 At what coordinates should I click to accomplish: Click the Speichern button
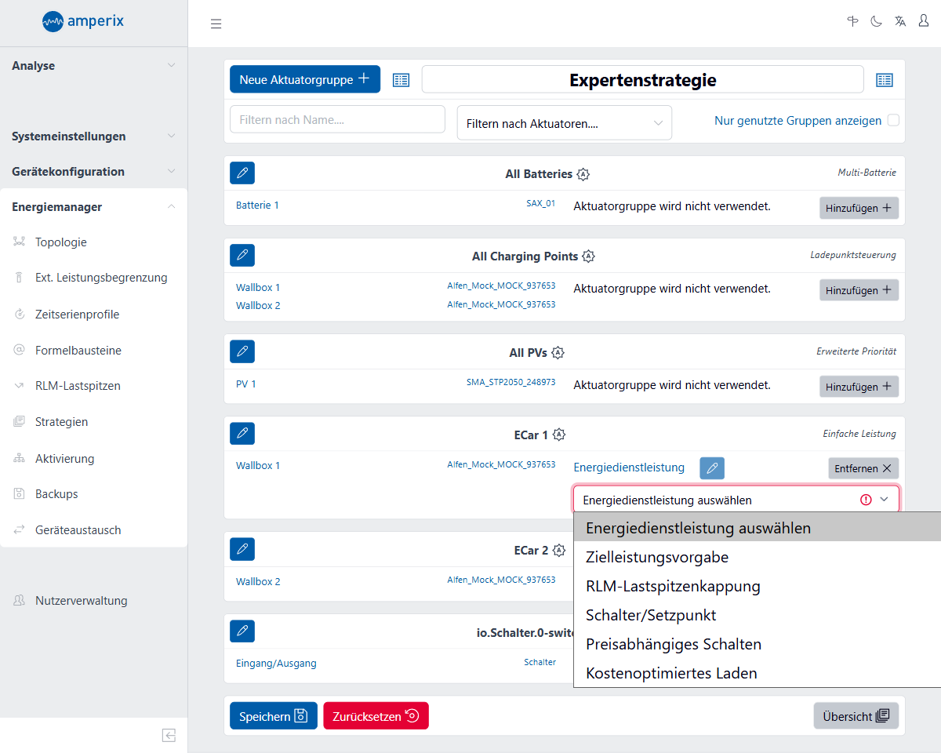pos(273,716)
